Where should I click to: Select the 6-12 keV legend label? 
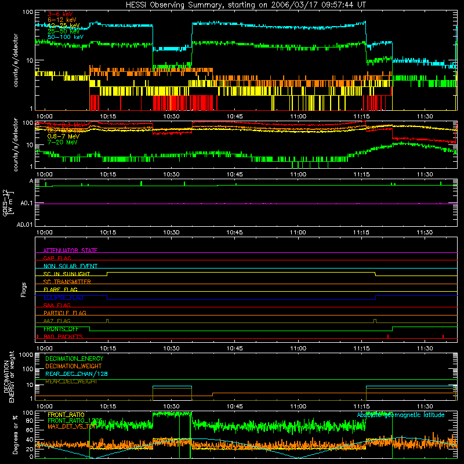(62, 20)
